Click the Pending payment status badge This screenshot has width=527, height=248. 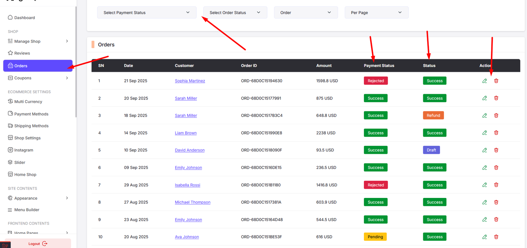(375, 237)
